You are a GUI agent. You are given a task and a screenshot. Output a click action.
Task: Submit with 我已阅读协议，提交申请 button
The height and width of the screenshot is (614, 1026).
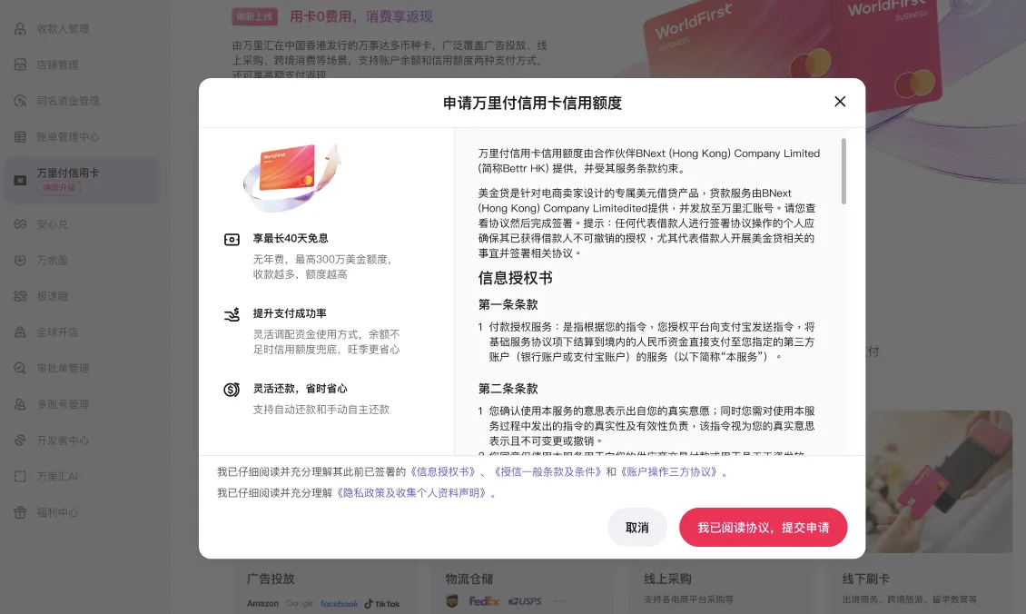[763, 527]
